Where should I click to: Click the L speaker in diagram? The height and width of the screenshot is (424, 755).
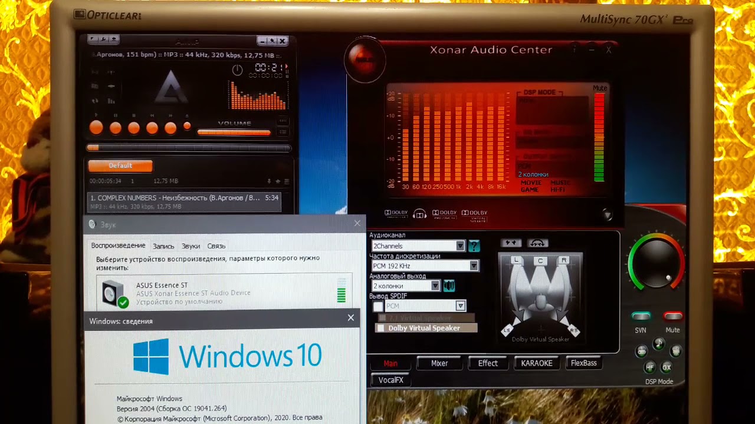tap(516, 260)
